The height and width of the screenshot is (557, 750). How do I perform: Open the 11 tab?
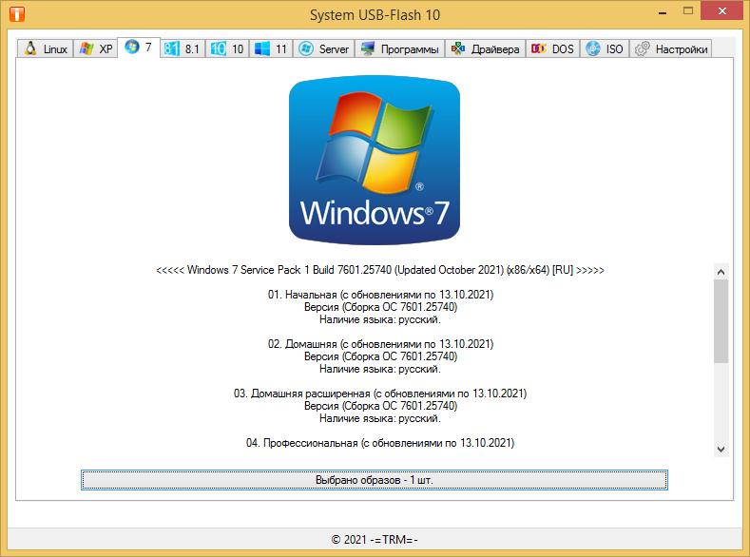(271, 48)
